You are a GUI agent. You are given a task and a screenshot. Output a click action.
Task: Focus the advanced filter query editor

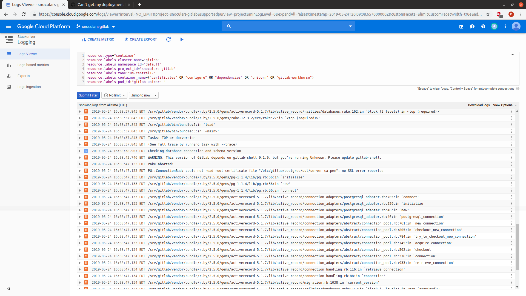tap(298, 69)
